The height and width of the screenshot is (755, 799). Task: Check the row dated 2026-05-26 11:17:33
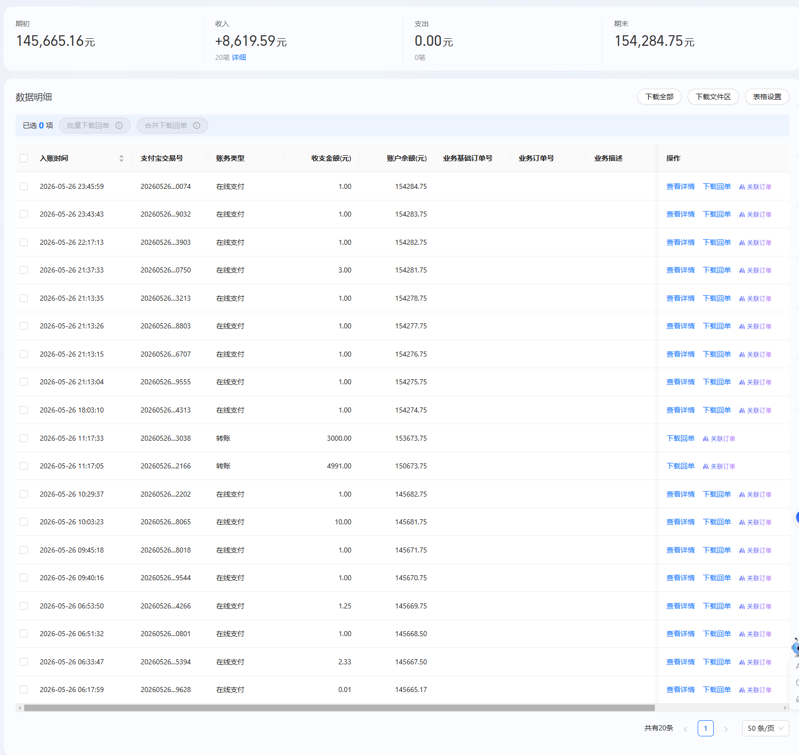tap(24, 438)
